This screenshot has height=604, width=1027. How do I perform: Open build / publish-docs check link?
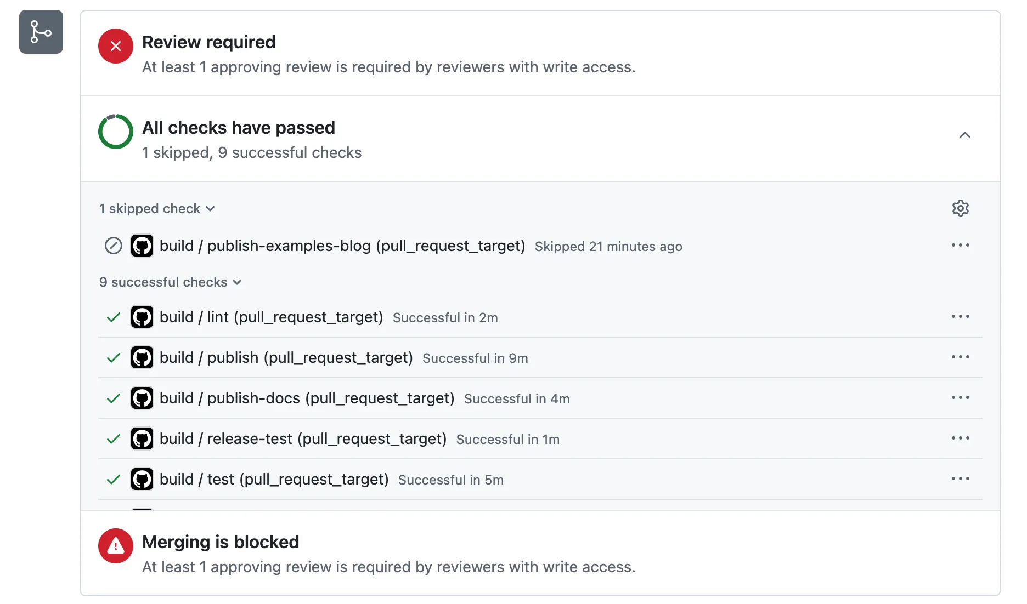(x=307, y=398)
